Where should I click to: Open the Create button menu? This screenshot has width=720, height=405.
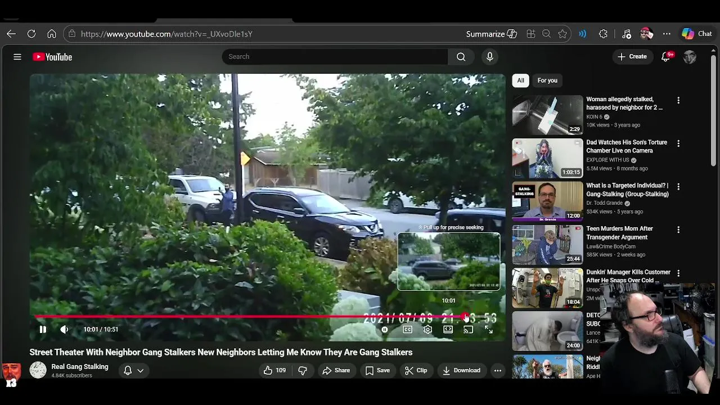pyautogui.click(x=632, y=56)
